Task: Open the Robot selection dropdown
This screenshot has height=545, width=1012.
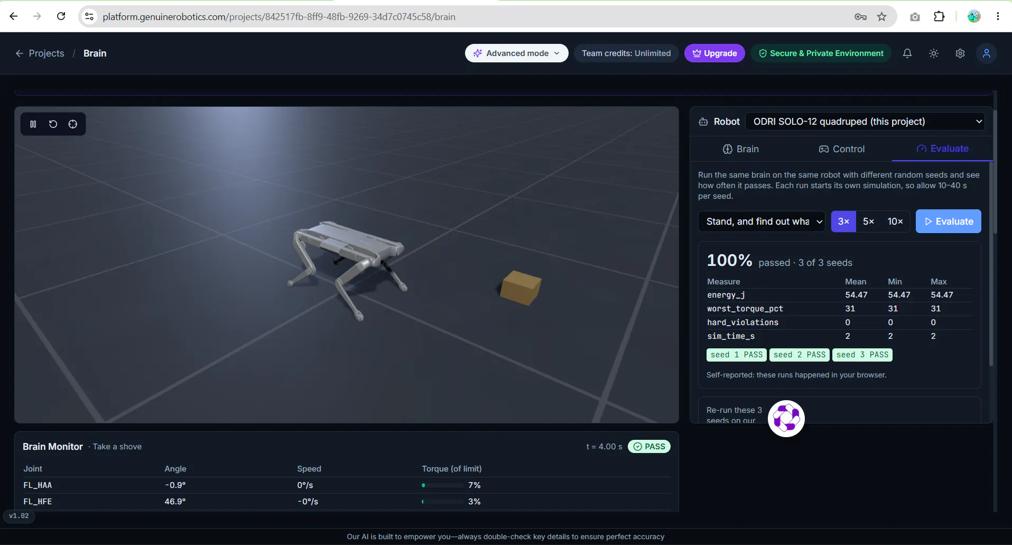Action: 865,122
